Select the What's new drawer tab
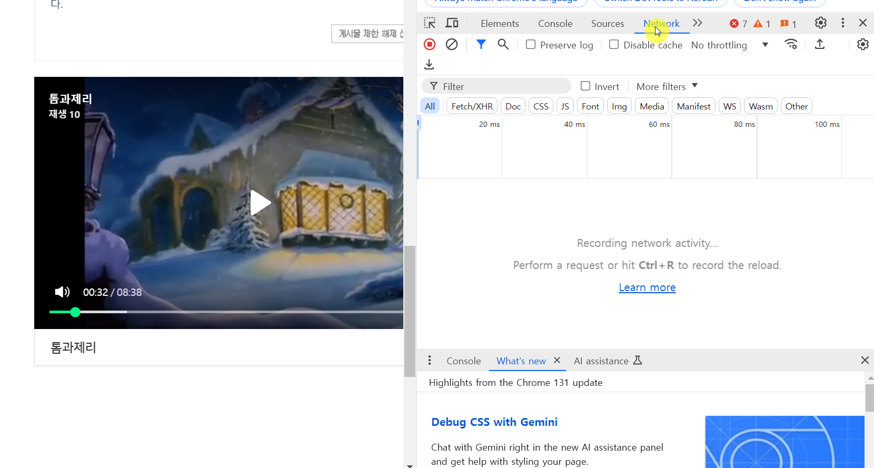 pyautogui.click(x=521, y=361)
